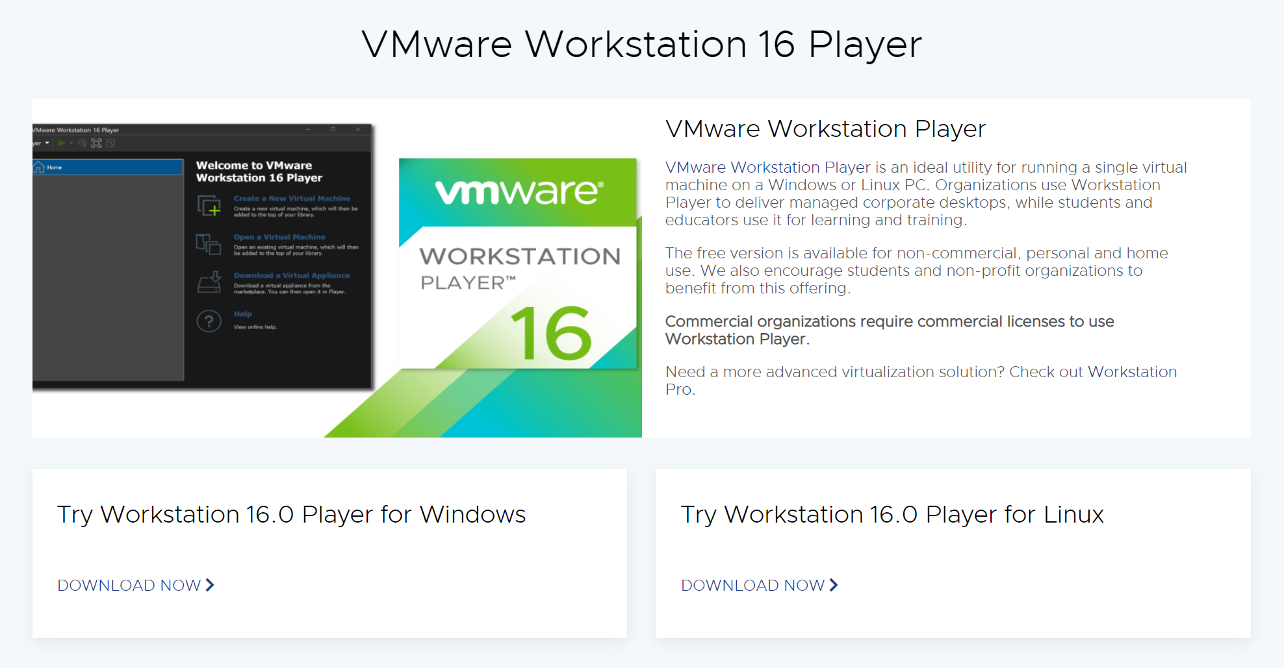Click Open a Virtual Machine text
The image size is (1284, 668).
coord(279,237)
